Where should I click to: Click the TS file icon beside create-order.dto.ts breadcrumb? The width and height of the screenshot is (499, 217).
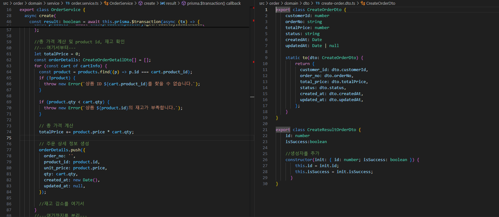317,3
